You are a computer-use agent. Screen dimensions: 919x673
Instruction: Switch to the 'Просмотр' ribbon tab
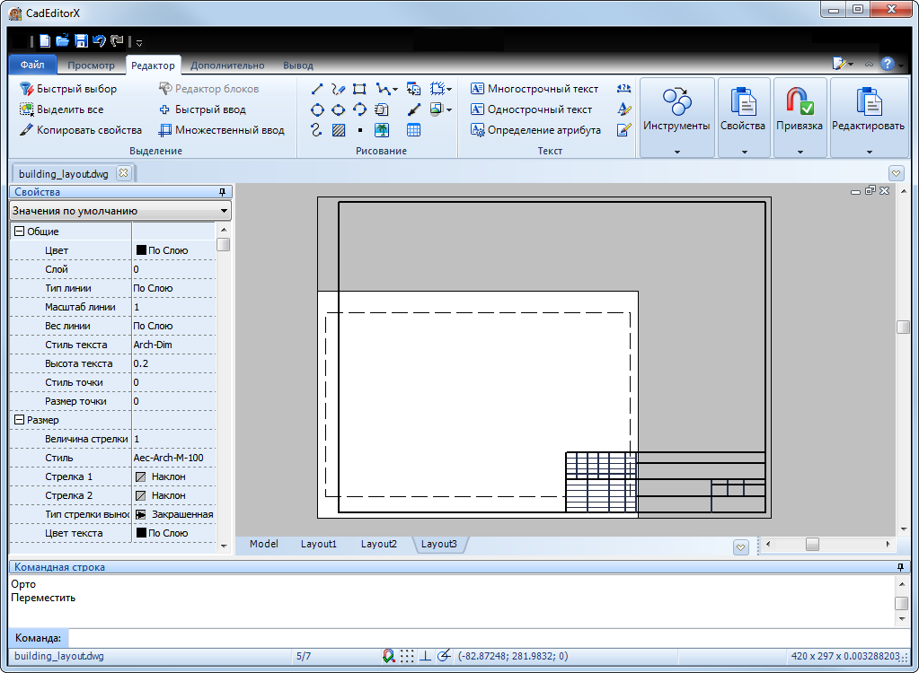tap(91, 66)
